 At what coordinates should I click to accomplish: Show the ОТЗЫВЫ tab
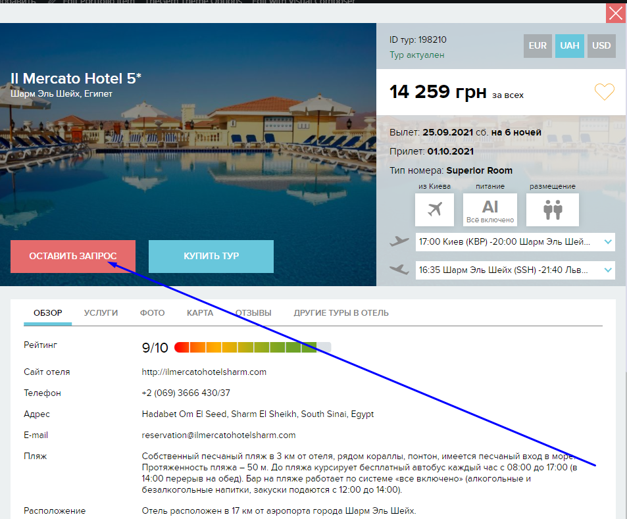pyautogui.click(x=253, y=312)
